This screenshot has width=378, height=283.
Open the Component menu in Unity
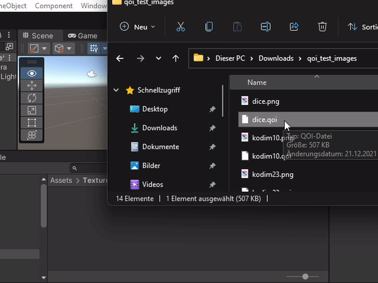coord(54,6)
